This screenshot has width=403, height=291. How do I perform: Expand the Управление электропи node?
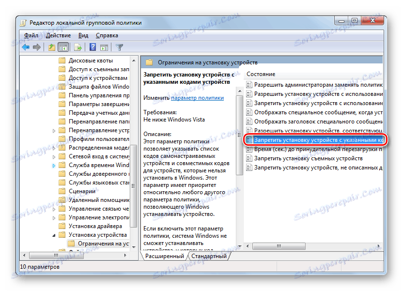point(54,218)
